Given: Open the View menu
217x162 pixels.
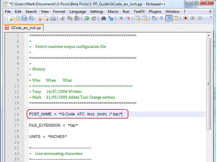Looking at the screenshot, I should point(45,12).
